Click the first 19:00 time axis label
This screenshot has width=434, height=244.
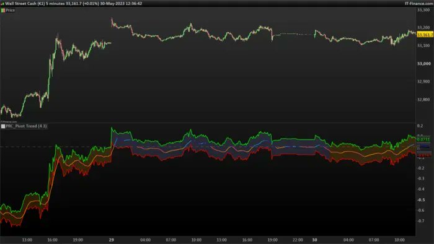(x=78, y=240)
